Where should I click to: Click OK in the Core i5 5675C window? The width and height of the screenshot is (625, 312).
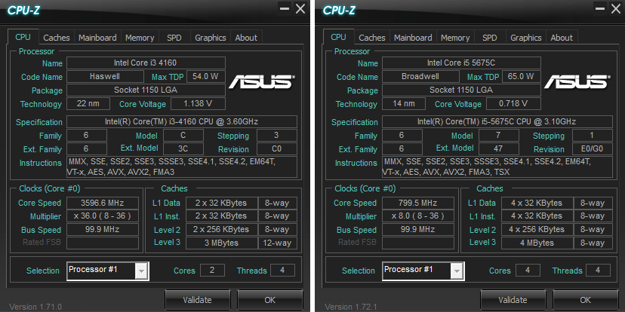(586, 300)
